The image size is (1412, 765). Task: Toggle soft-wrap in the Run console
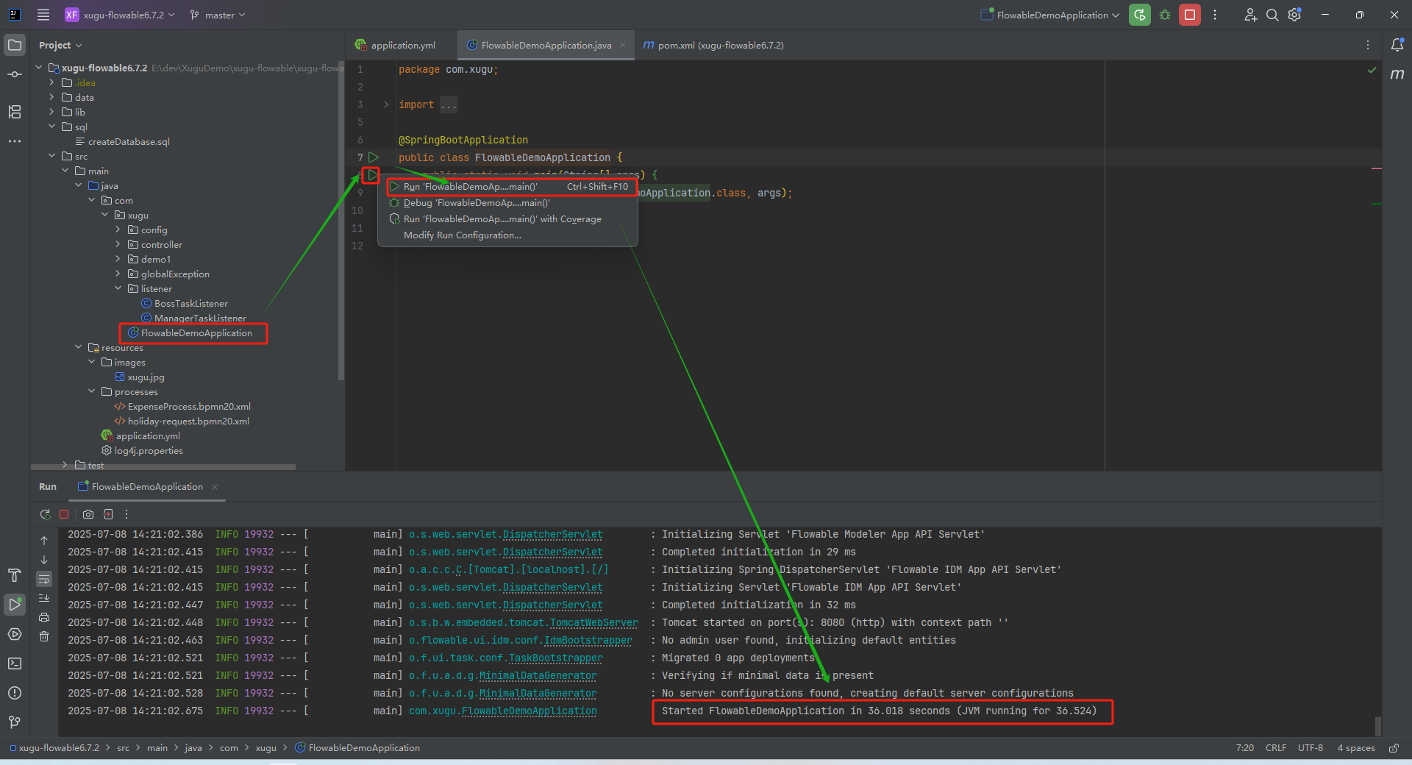click(44, 579)
